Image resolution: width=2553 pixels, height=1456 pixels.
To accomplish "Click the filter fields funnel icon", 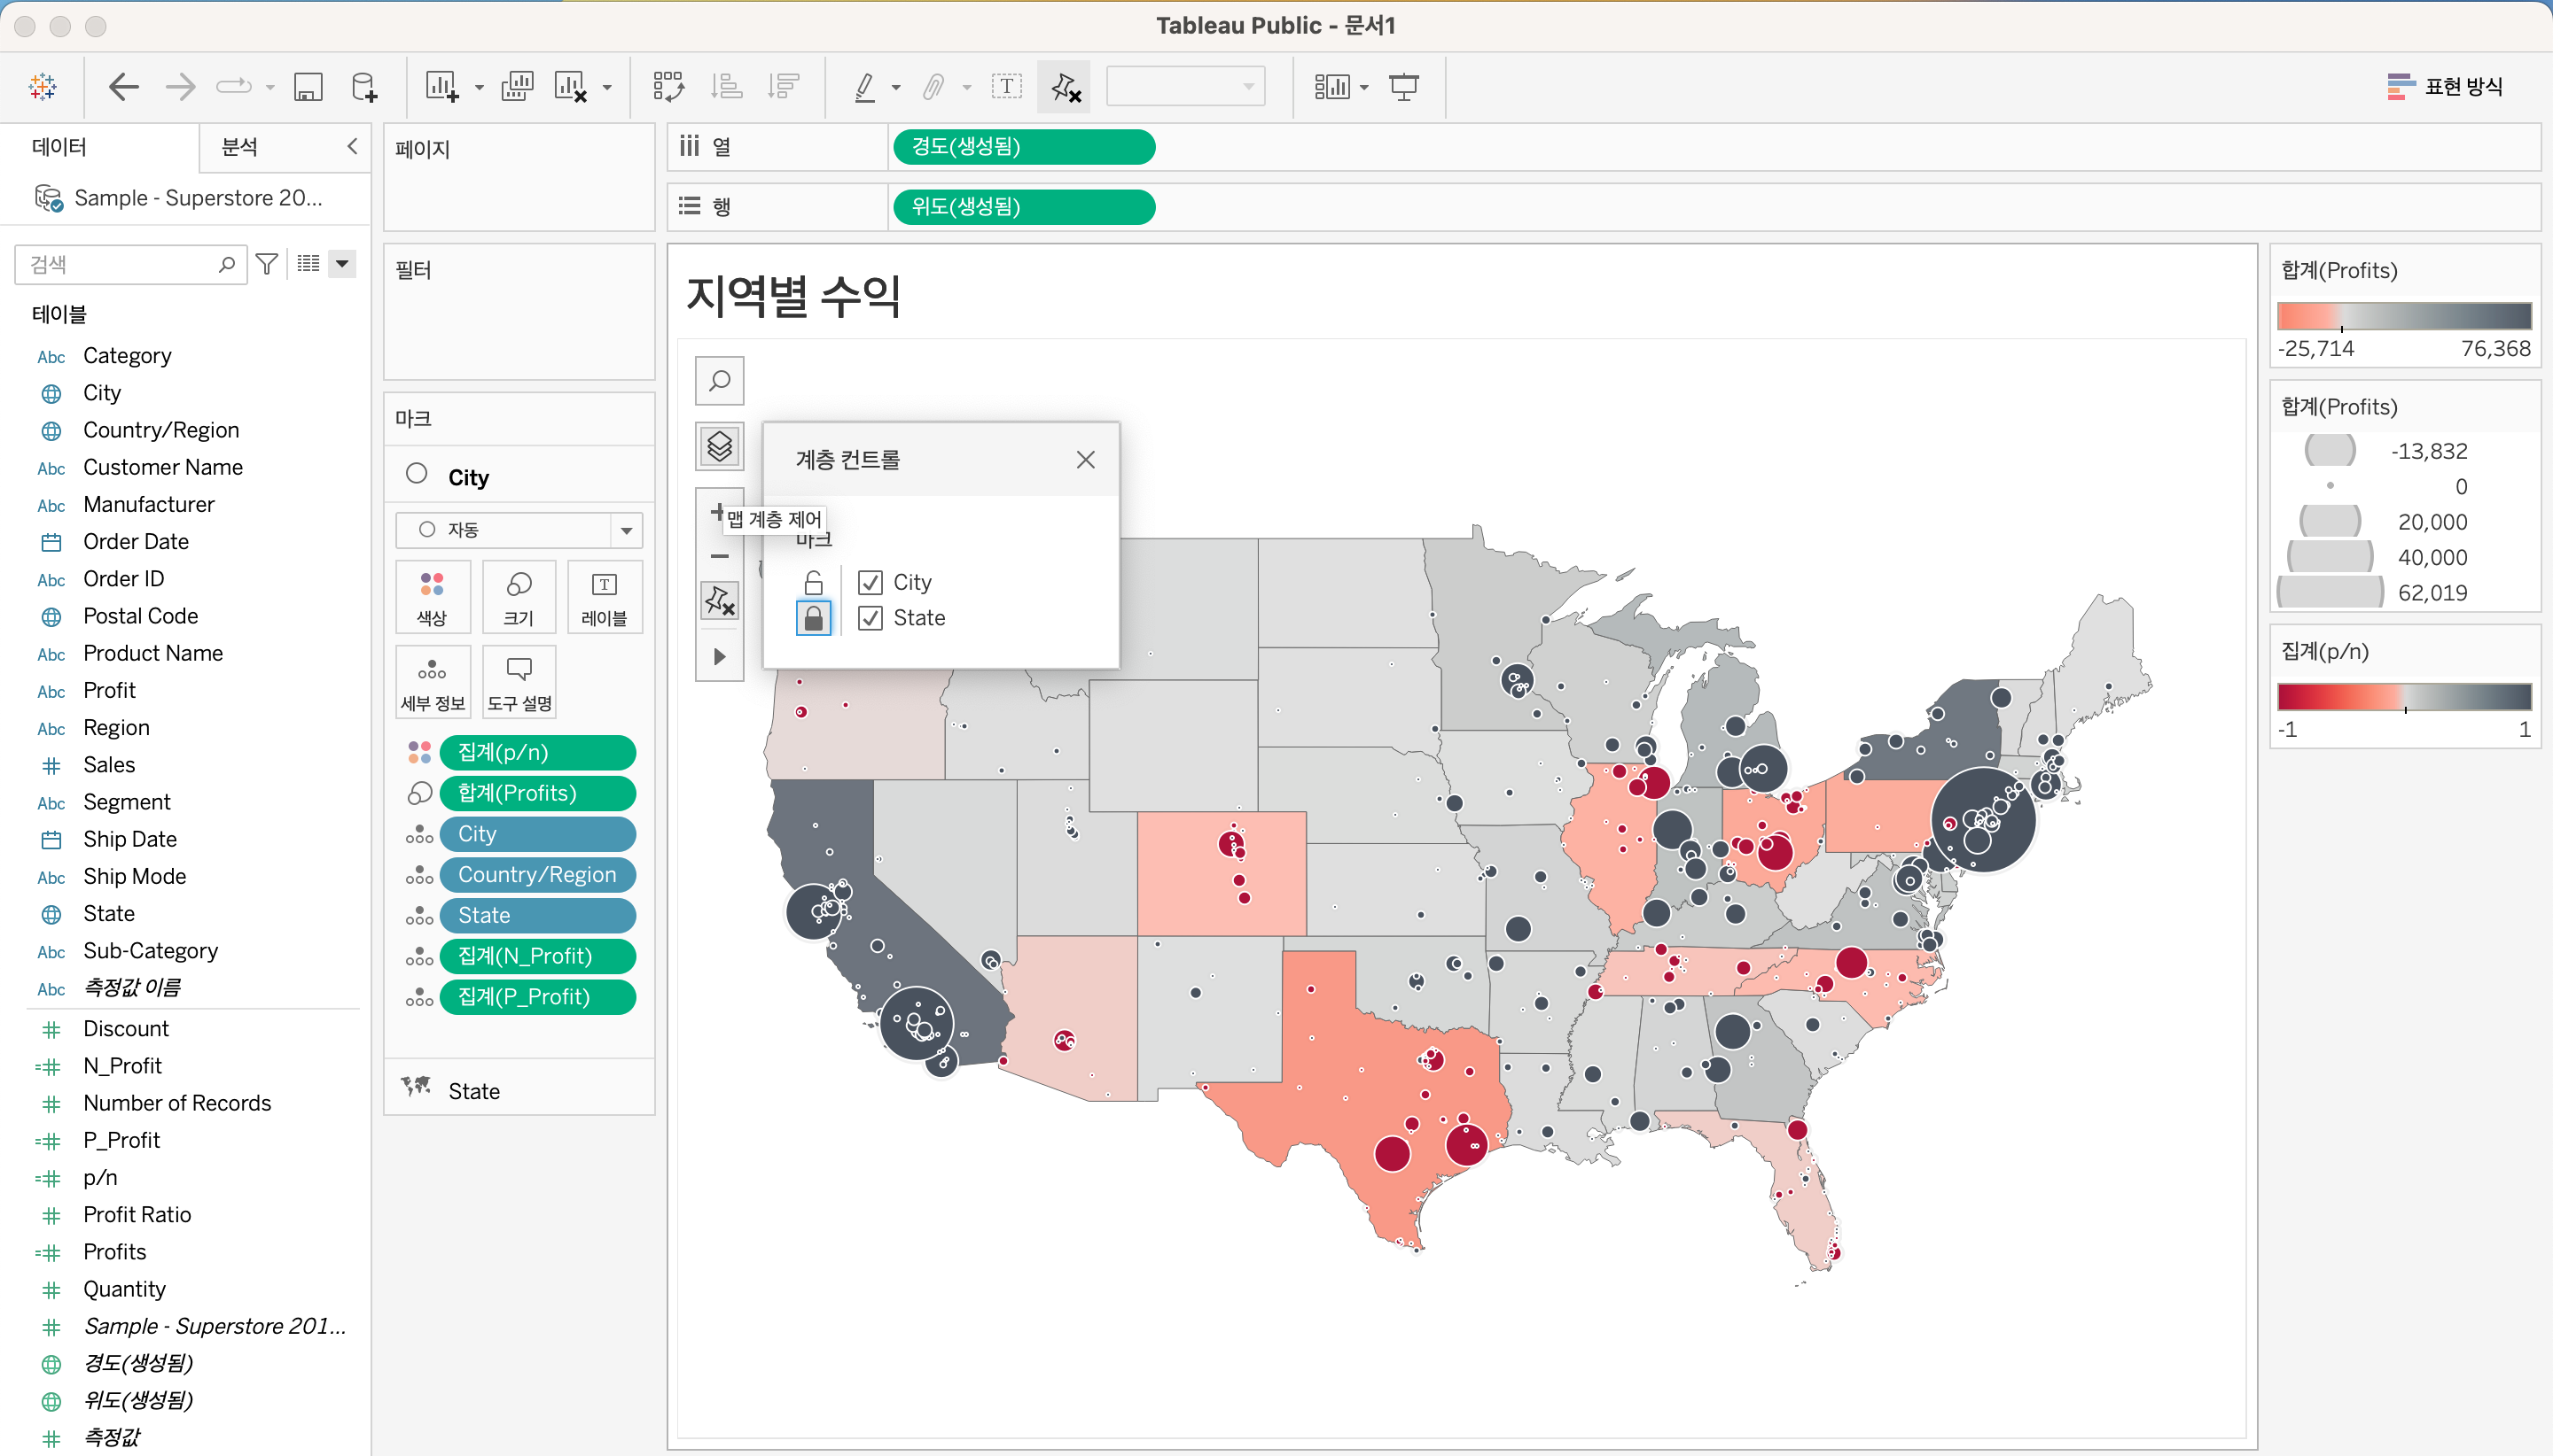I will [x=267, y=264].
